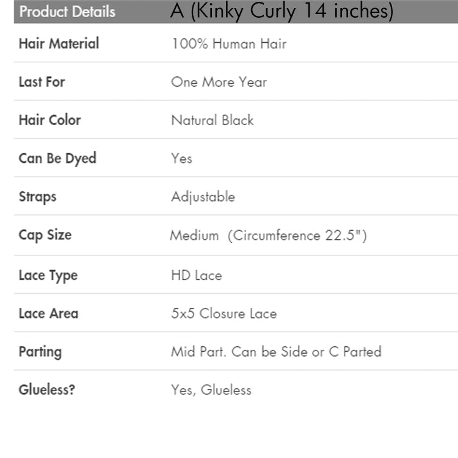
Task: Select the Natural Black value
Action: point(212,120)
